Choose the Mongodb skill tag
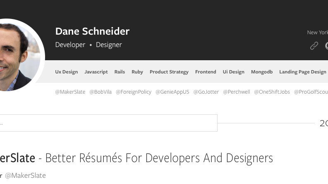 point(262,72)
